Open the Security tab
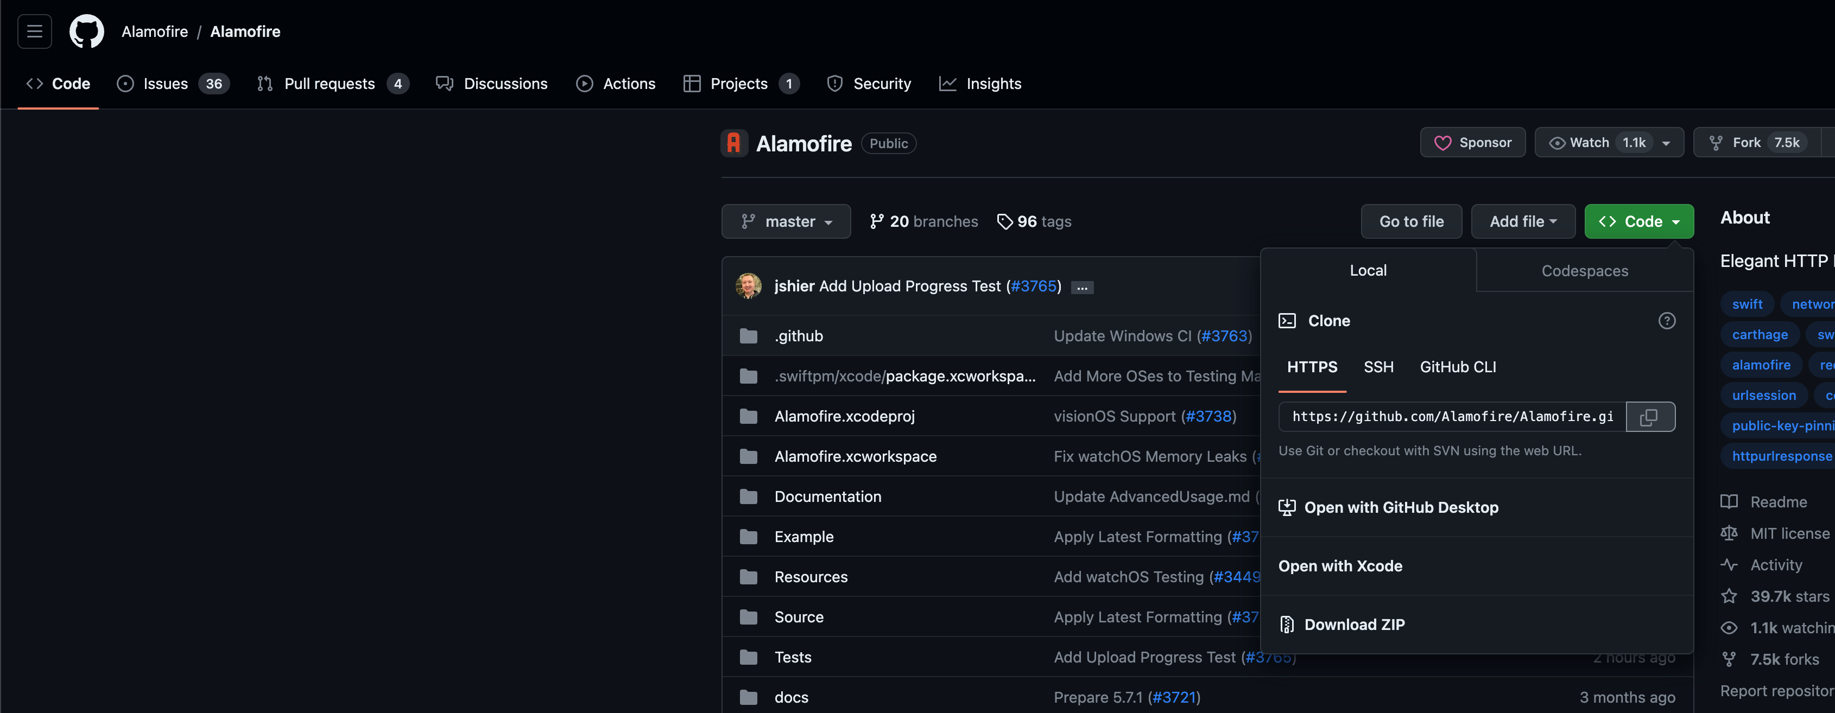This screenshot has width=1835, height=713. [x=868, y=84]
